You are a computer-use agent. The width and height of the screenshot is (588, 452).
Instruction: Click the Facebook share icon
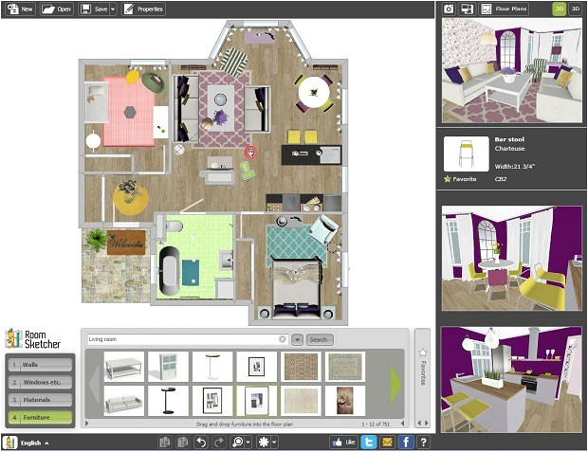405,442
